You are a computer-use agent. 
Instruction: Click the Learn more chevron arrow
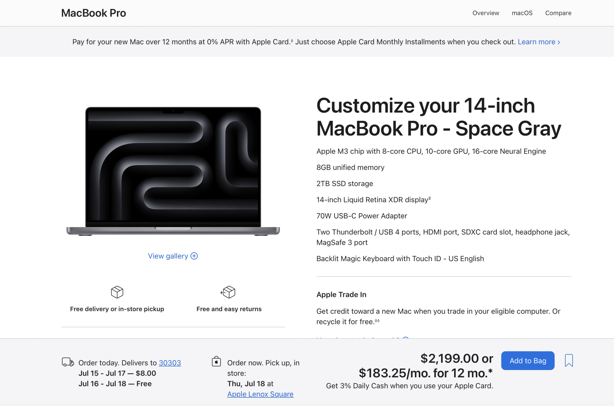pyautogui.click(x=559, y=42)
